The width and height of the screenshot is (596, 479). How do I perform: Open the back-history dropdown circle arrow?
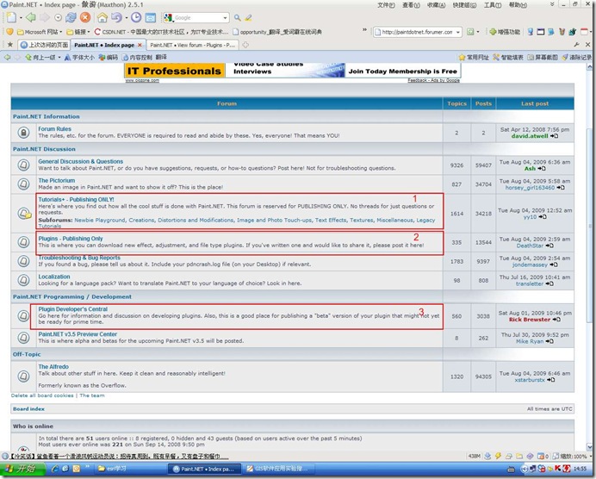(x=58, y=17)
